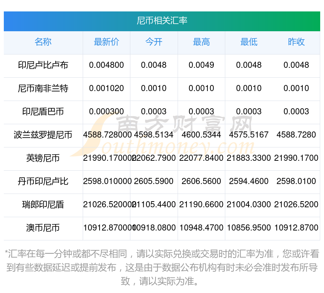Viewport: 324px width, 293px height.
Task: Click the exchange rate disclaimer text below table
Action: (x=162, y=267)
